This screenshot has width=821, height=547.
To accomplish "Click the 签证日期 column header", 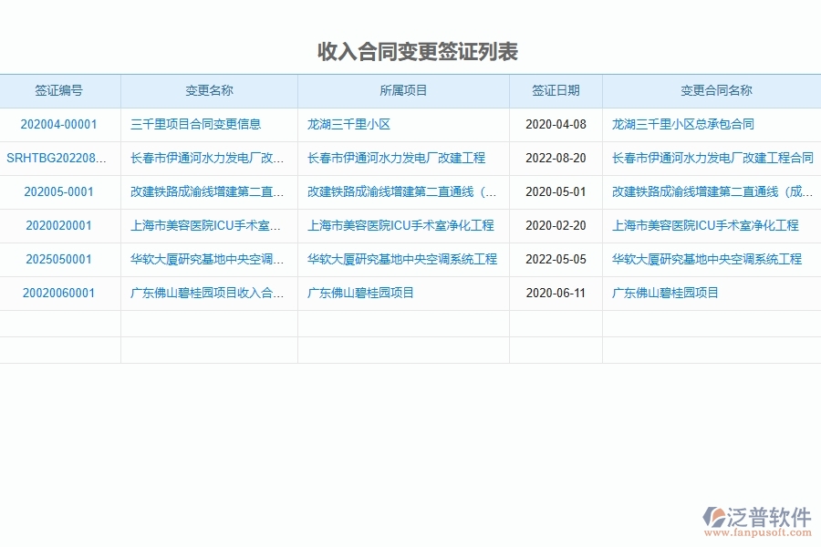I will [x=555, y=90].
